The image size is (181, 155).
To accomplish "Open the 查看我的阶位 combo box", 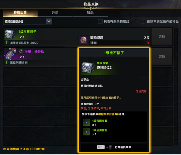I will pyautogui.click(x=28, y=21).
